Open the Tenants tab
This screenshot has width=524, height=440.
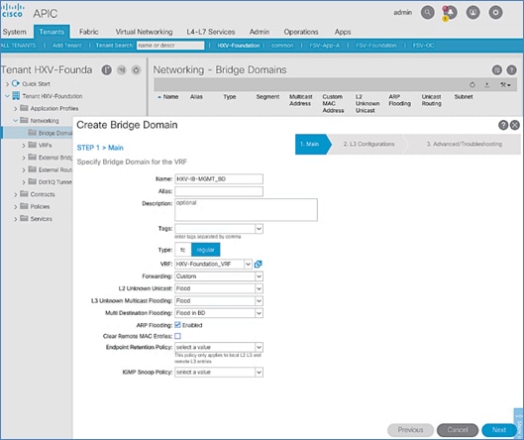coord(52,32)
